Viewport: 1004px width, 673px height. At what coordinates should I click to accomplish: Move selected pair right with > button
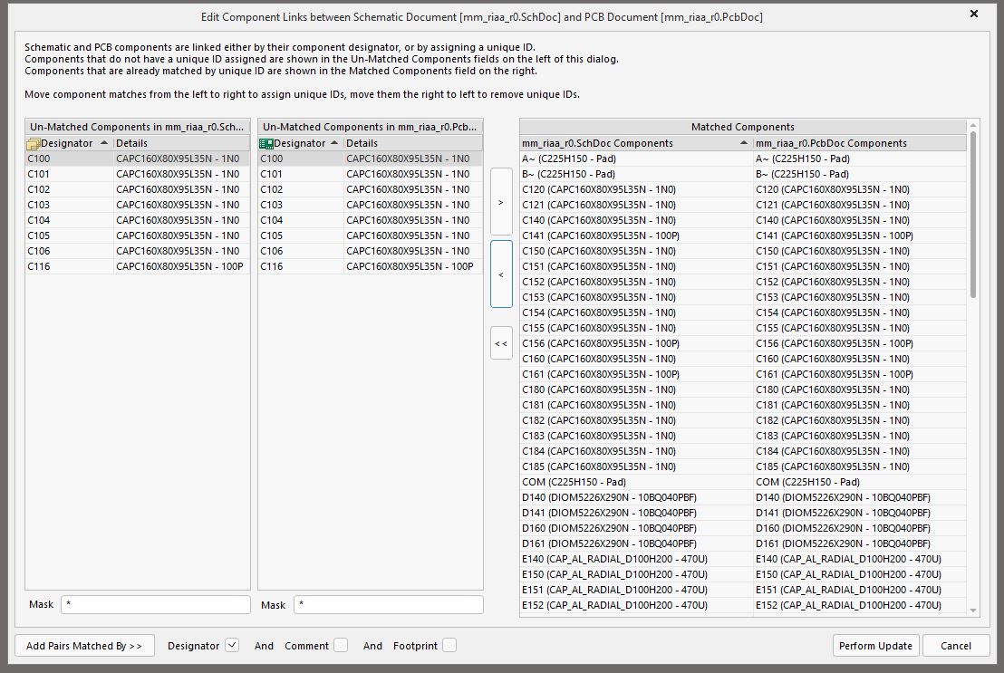[x=501, y=202]
